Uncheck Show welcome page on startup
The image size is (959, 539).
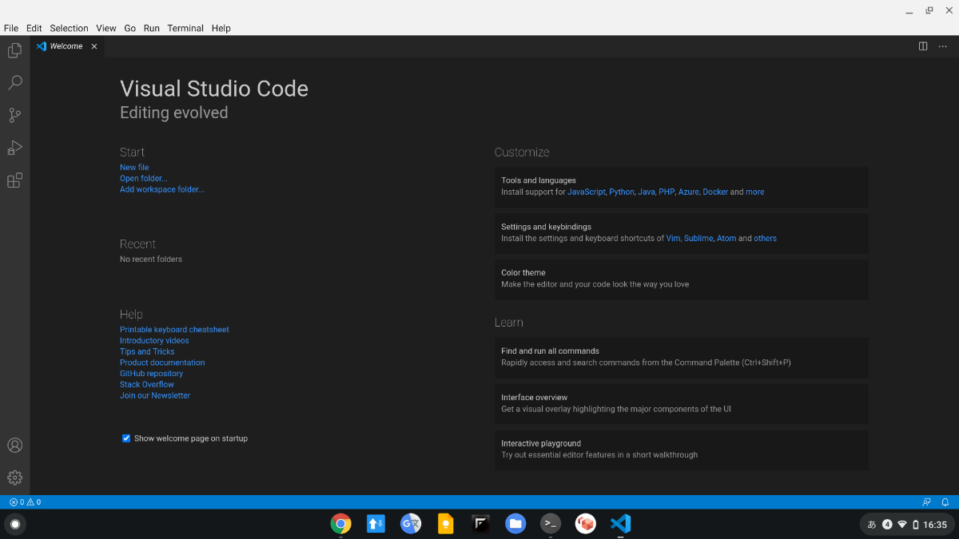pos(126,438)
